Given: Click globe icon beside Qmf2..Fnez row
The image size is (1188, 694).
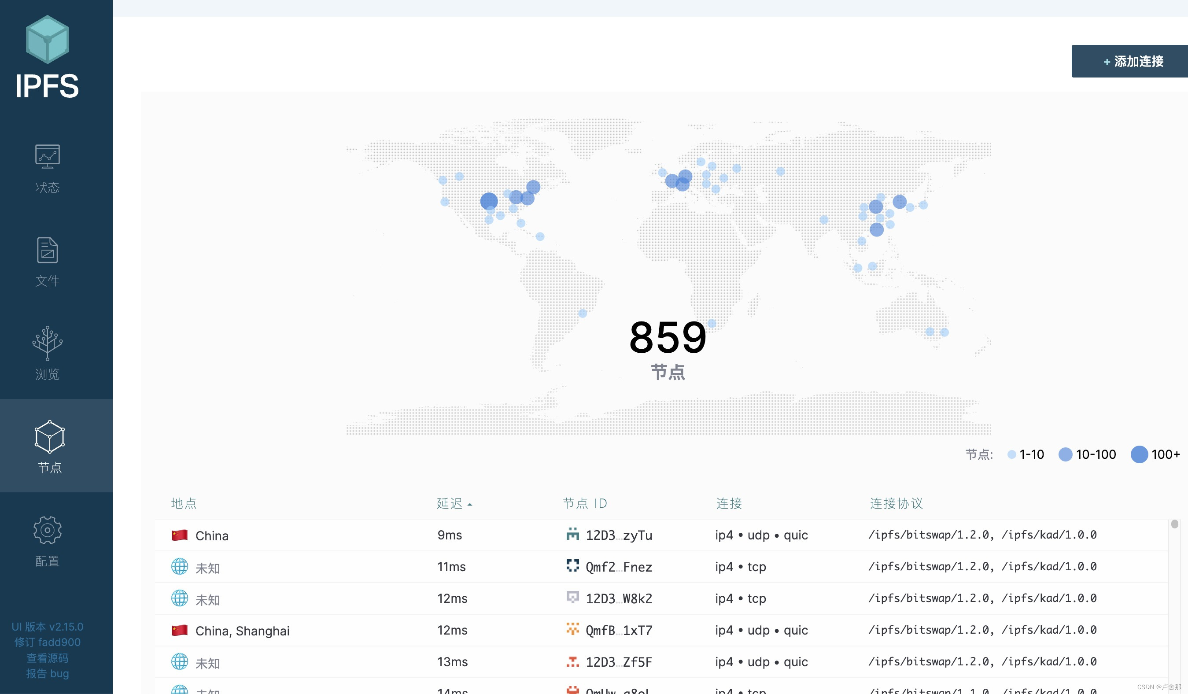Looking at the screenshot, I should click(x=179, y=567).
